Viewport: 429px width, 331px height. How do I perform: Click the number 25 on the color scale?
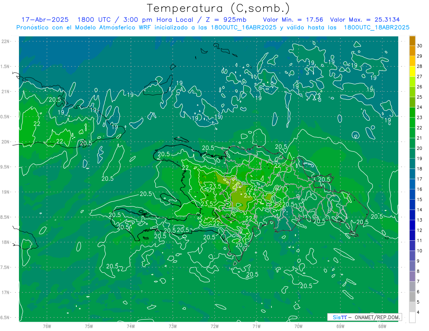419,97
